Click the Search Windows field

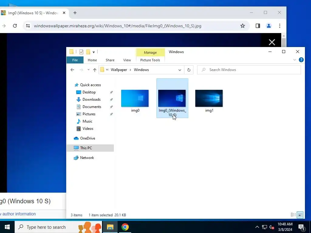click(249, 70)
